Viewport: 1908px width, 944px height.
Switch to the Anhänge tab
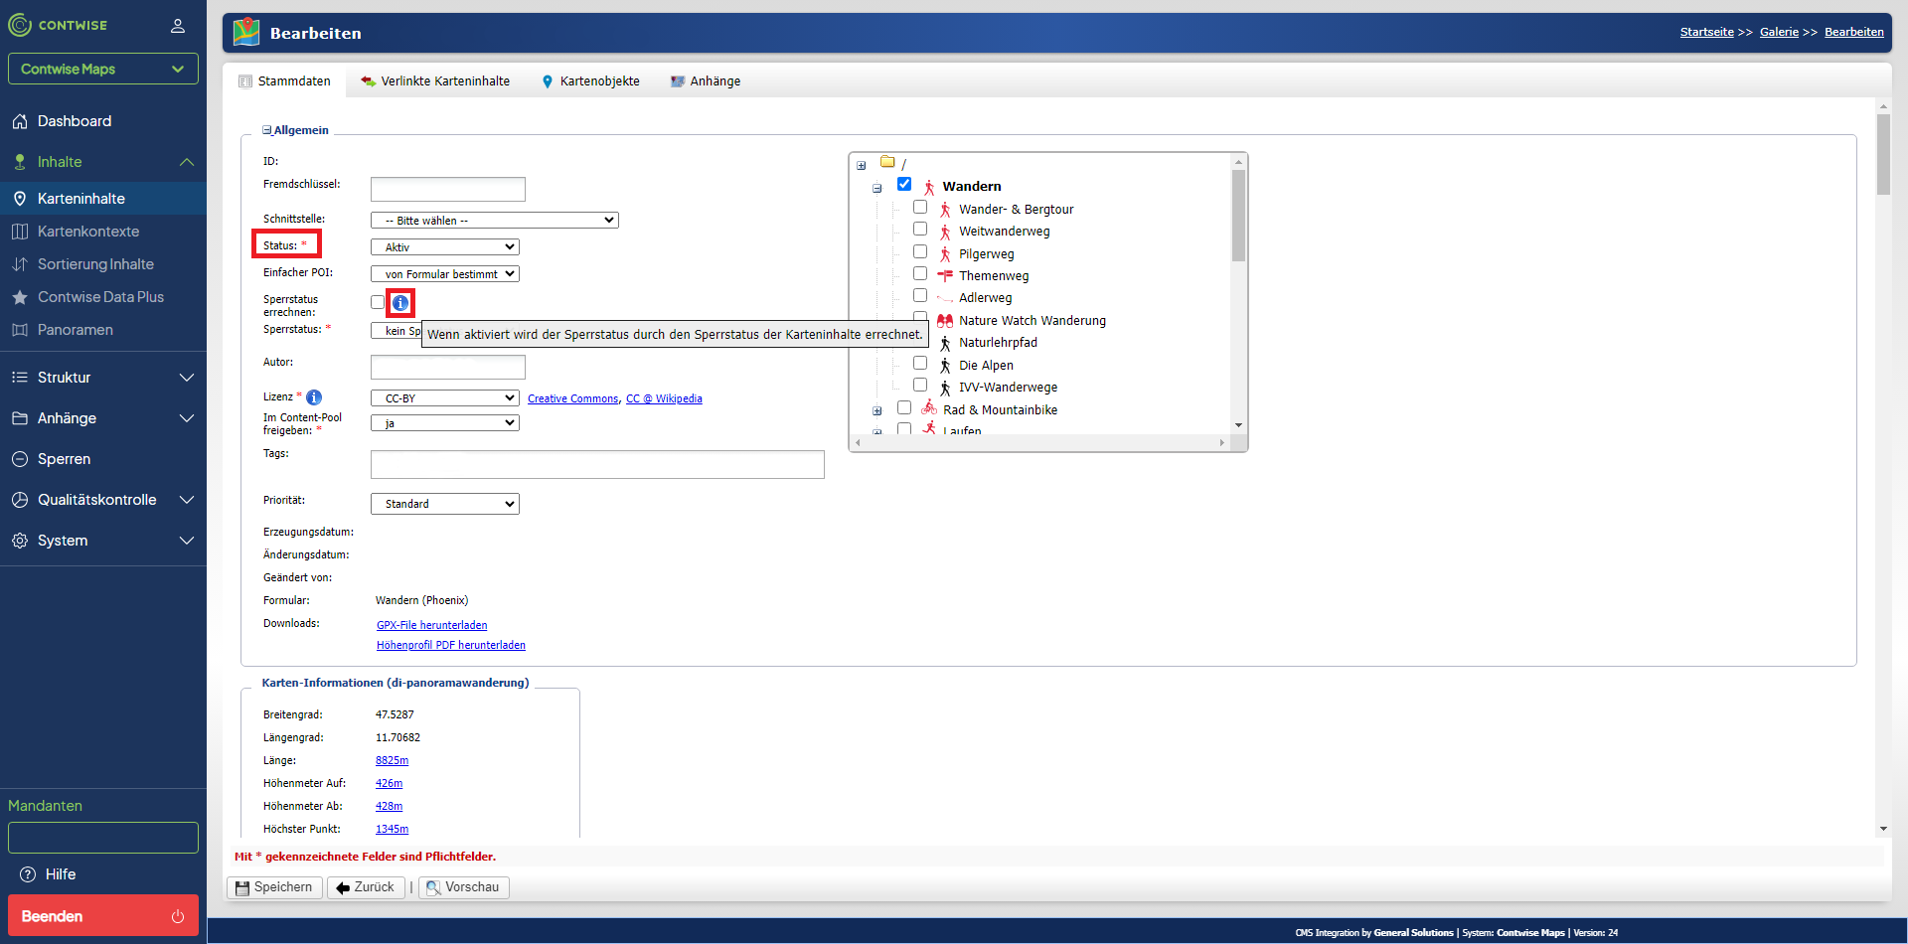706,81
